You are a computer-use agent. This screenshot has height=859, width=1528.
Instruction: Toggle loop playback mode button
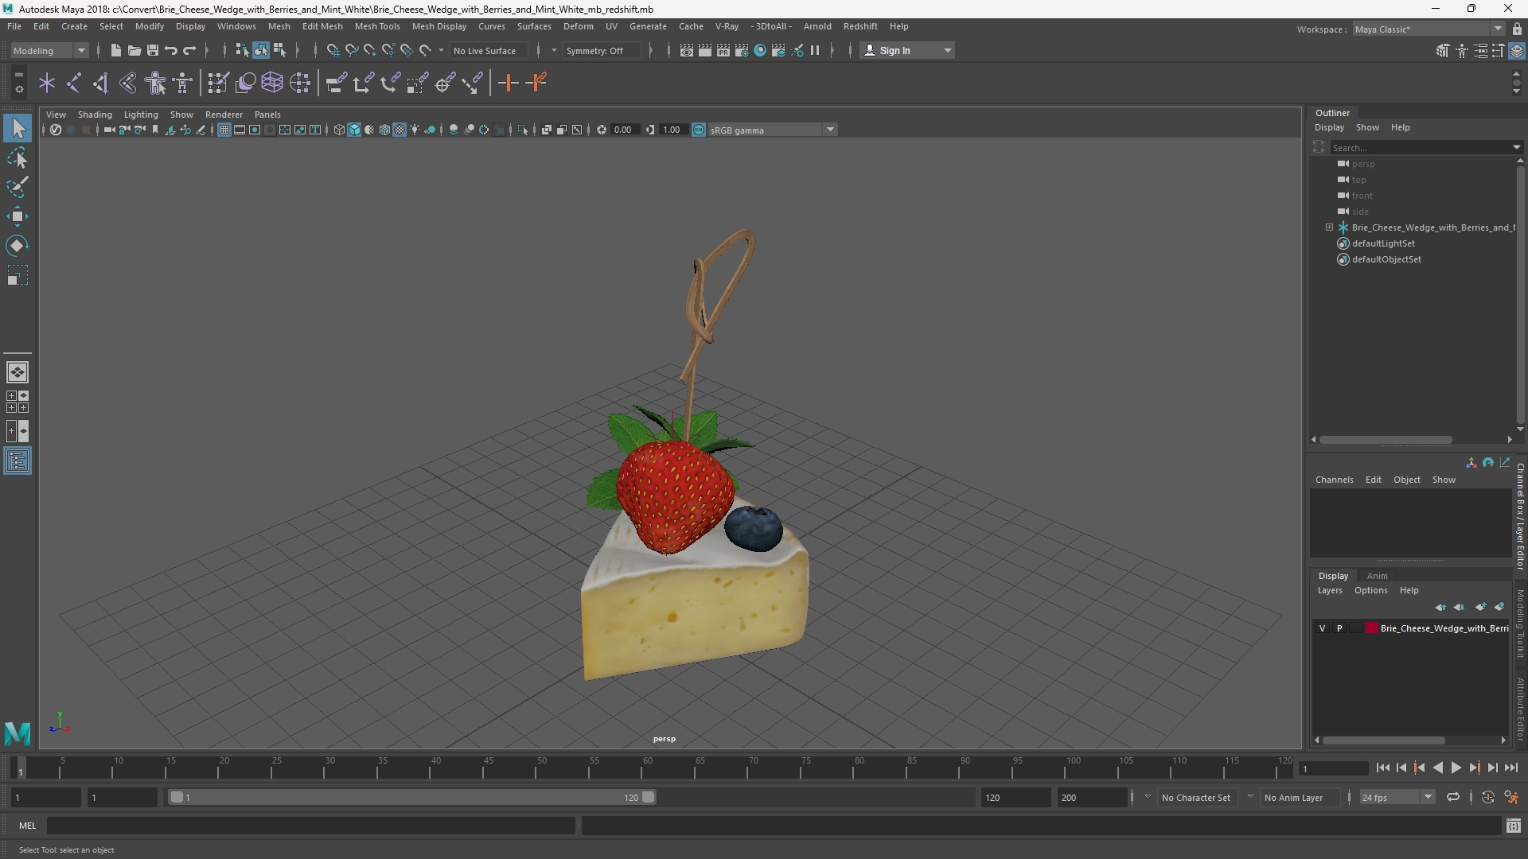click(1453, 797)
